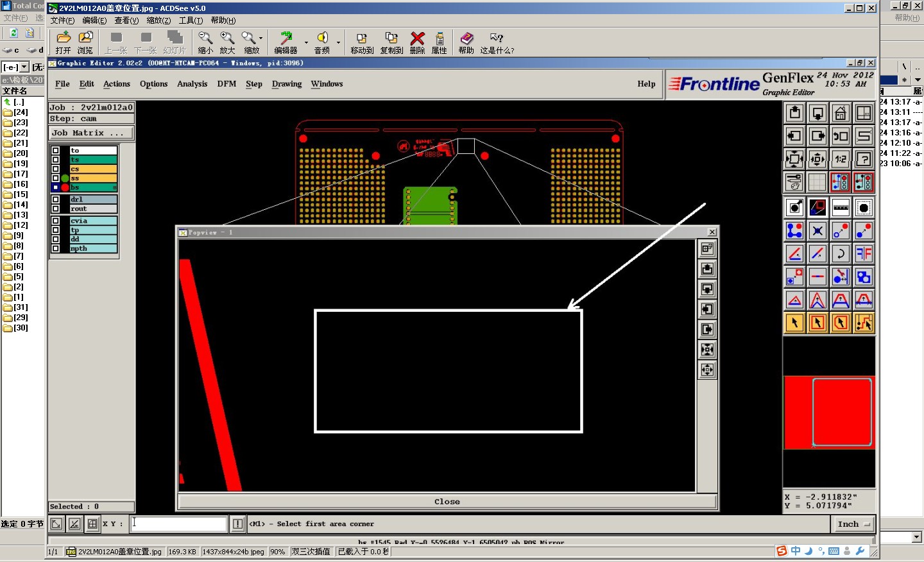This screenshot has height=562, width=924.
Task: Toggle the 'rout' layer checkbox
Action: [56, 209]
